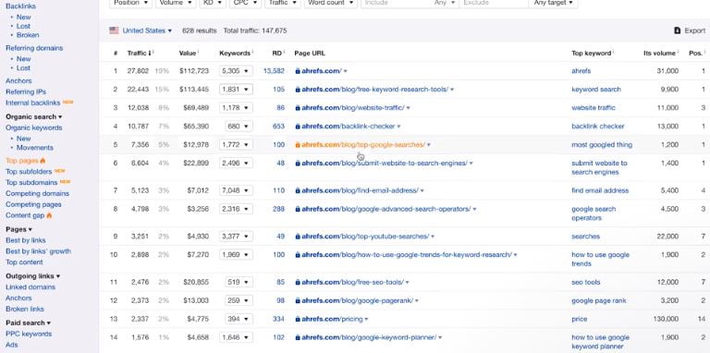Open Broken backlinks in sidebar
The width and height of the screenshot is (710, 353).
pyautogui.click(x=28, y=35)
